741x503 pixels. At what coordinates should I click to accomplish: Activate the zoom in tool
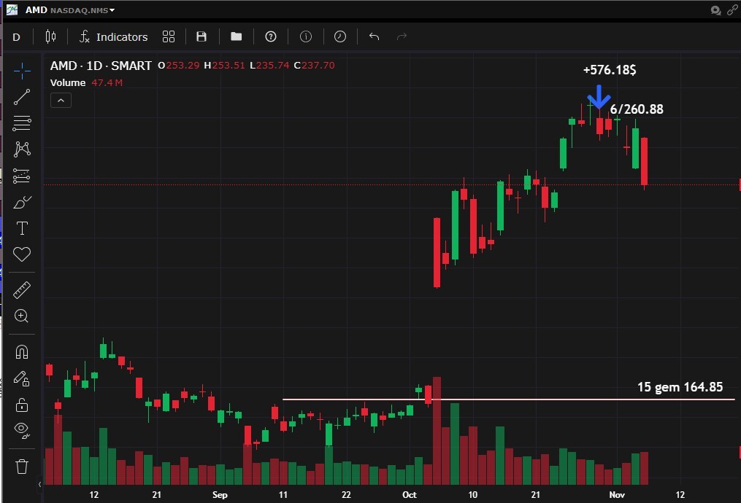(x=22, y=316)
